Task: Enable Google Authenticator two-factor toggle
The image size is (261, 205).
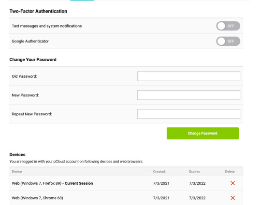Action: tap(228, 41)
